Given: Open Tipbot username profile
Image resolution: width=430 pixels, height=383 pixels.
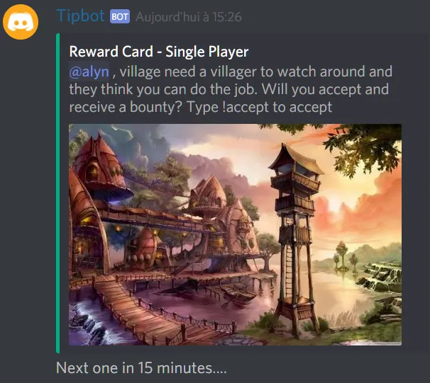Looking at the screenshot, I should pyautogui.click(x=80, y=16).
